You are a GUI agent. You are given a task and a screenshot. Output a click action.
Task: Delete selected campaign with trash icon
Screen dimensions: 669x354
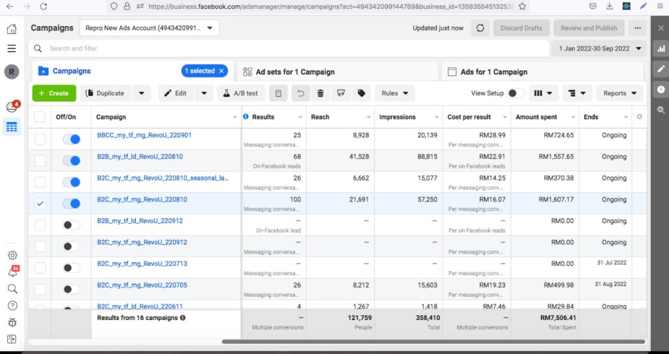[x=320, y=93]
